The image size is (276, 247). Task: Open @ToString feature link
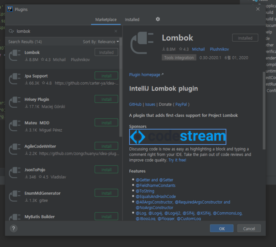pos(145,191)
